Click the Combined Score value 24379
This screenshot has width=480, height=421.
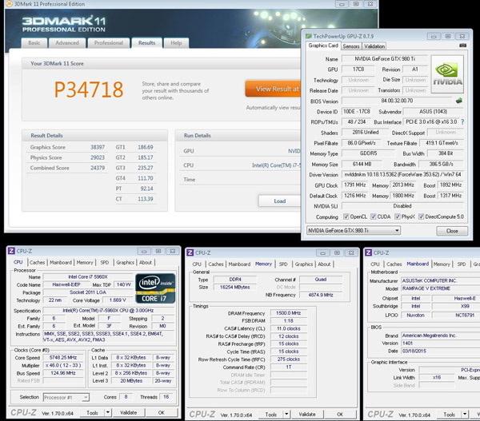coord(98,168)
